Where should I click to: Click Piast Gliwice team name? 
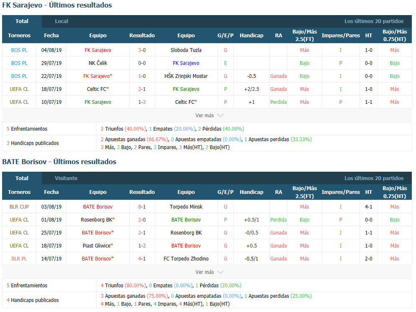(x=98, y=246)
